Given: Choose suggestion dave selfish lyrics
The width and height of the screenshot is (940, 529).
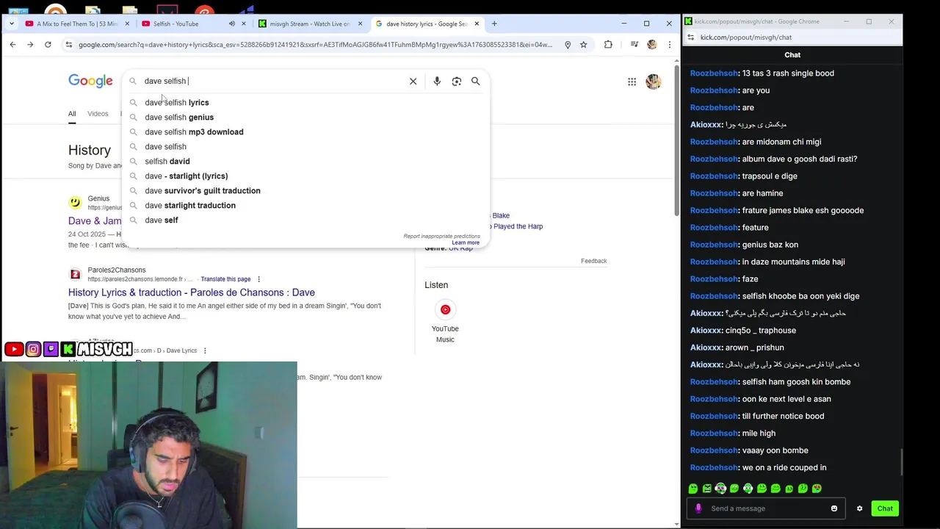Looking at the screenshot, I should click(x=305, y=102).
